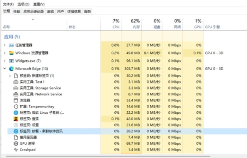This screenshot has width=247, height=158.
Task: Select the Tampermonkey extension puzzle icon
Action: click(16, 106)
